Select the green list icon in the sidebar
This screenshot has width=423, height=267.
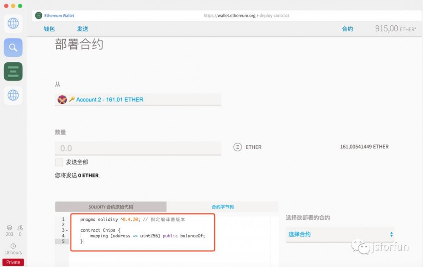[x=13, y=71]
